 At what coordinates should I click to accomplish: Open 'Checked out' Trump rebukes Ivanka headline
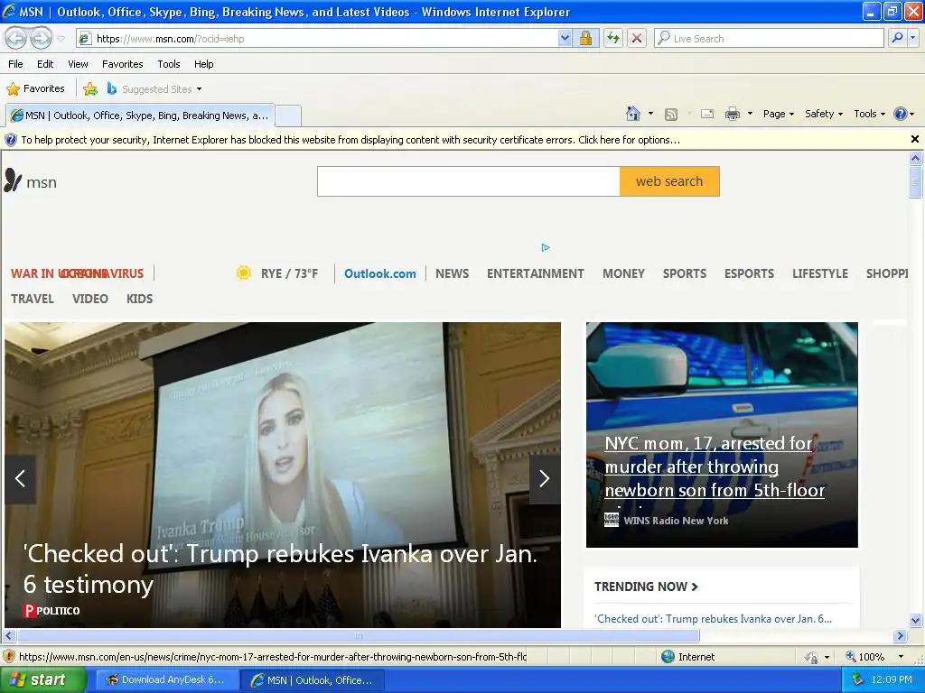(x=280, y=568)
